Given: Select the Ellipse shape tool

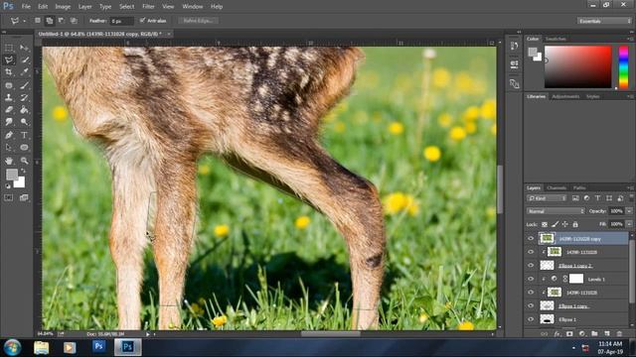Looking at the screenshot, I should (24, 148).
